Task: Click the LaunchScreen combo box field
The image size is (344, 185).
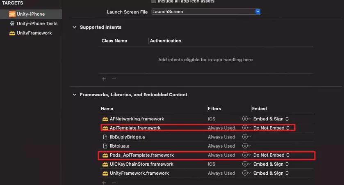Action: pyautogui.click(x=206, y=12)
